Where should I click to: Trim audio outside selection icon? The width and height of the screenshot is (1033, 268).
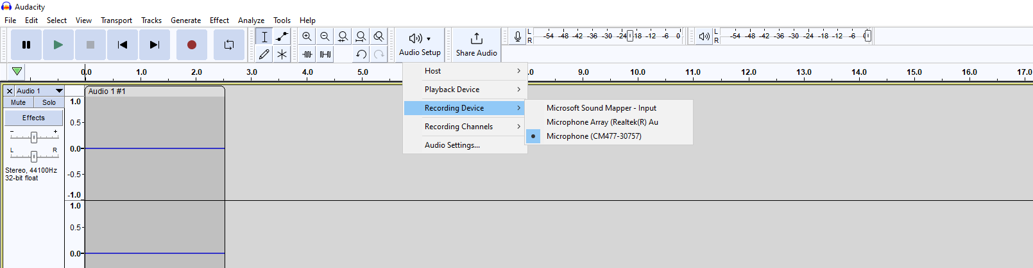pyautogui.click(x=307, y=54)
